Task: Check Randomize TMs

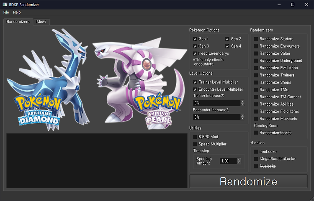Action: pyautogui.click(x=256, y=90)
